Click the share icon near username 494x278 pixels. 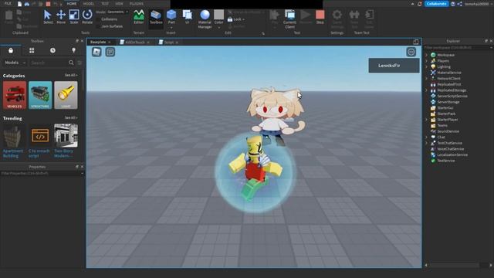[x=460, y=4]
